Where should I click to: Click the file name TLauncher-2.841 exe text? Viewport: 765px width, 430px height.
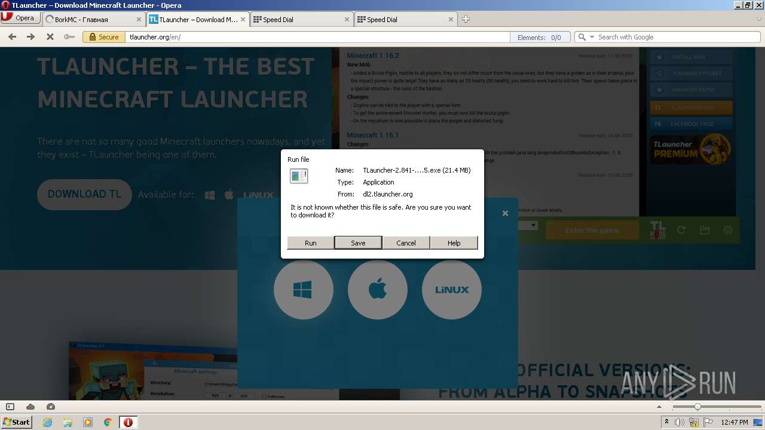(x=417, y=170)
